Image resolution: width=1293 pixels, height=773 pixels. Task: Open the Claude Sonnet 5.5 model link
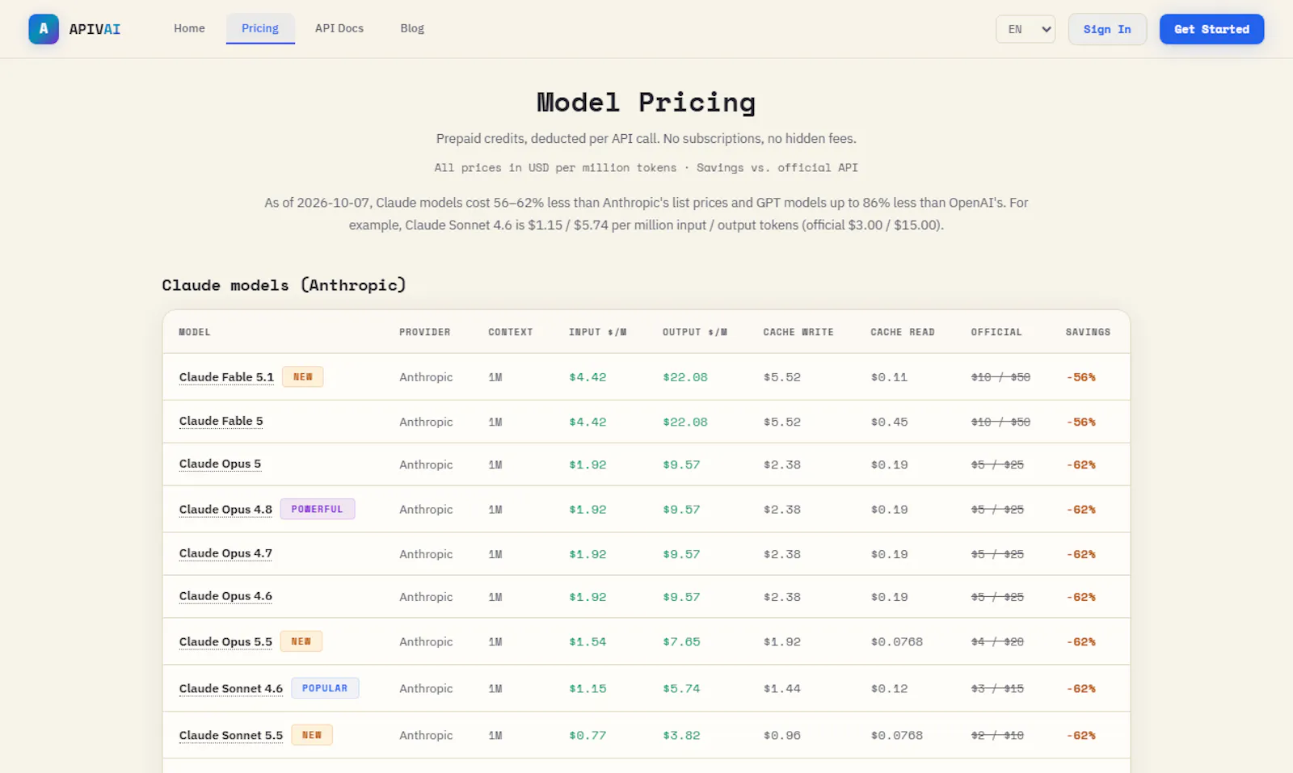(231, 736)
